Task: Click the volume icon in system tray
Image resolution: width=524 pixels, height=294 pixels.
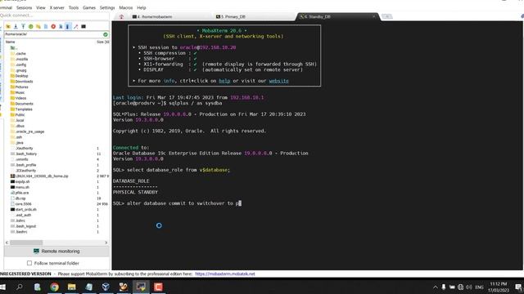Action: [469, 287]
